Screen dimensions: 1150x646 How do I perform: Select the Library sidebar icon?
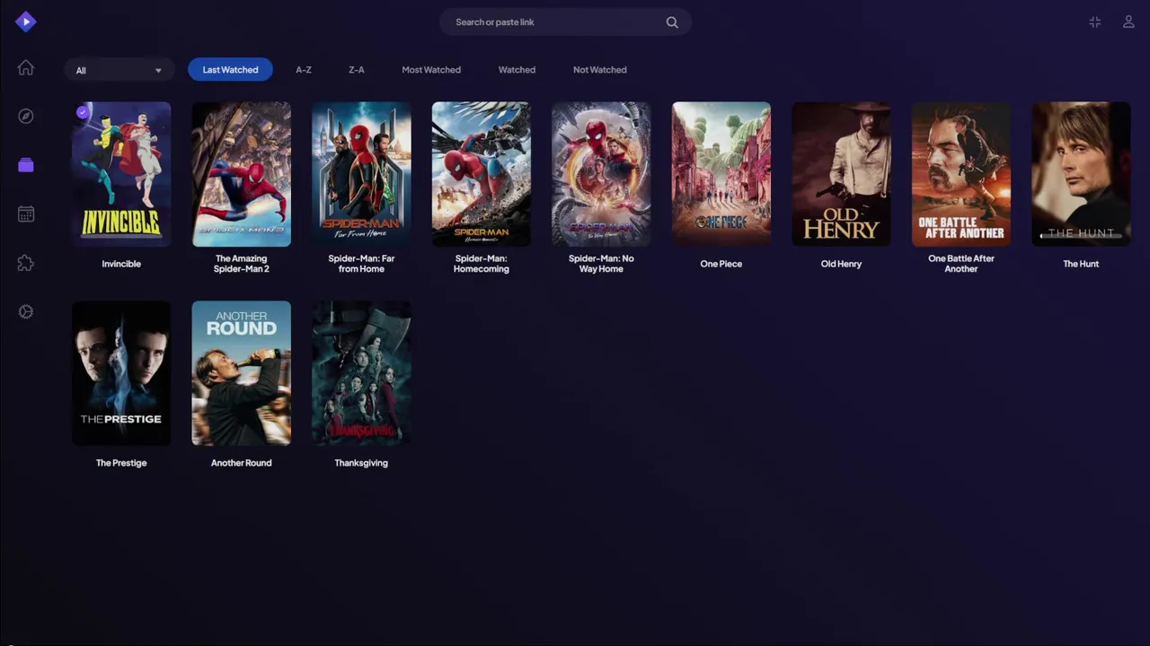[26, 165]
